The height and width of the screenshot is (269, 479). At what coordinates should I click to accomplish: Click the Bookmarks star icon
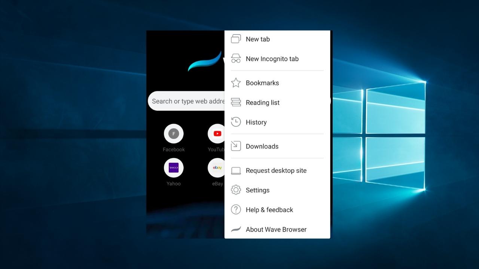coord(236,83)
